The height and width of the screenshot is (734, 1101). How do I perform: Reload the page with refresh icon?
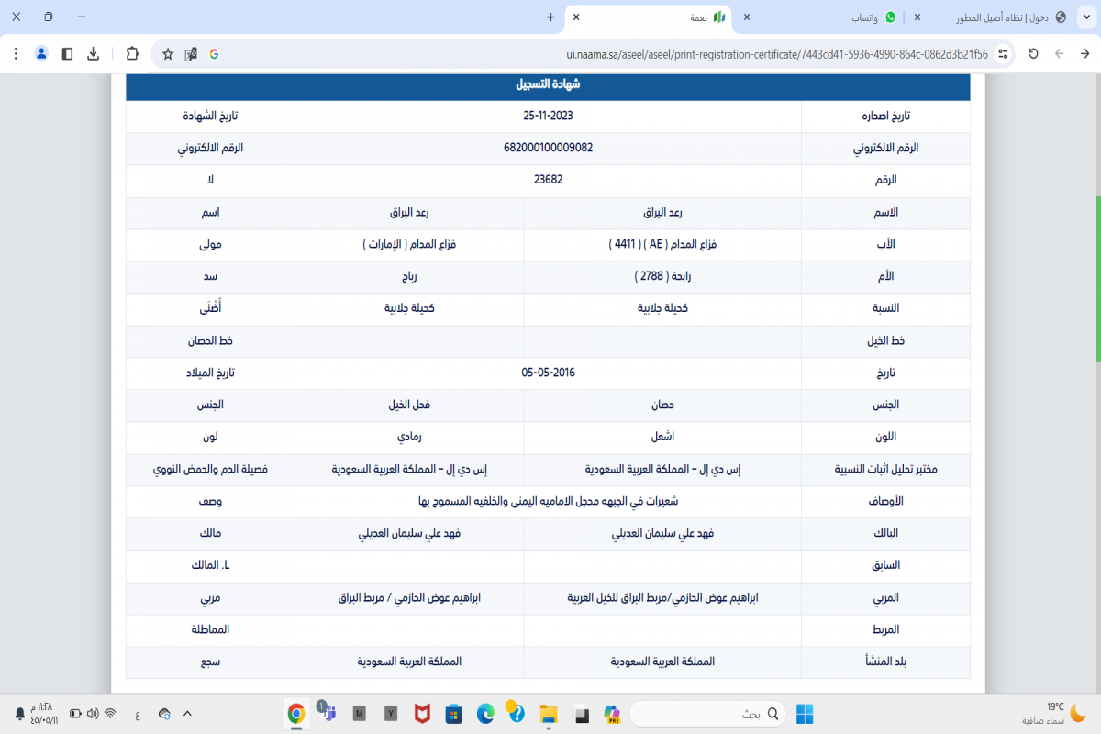[1034, 54]
